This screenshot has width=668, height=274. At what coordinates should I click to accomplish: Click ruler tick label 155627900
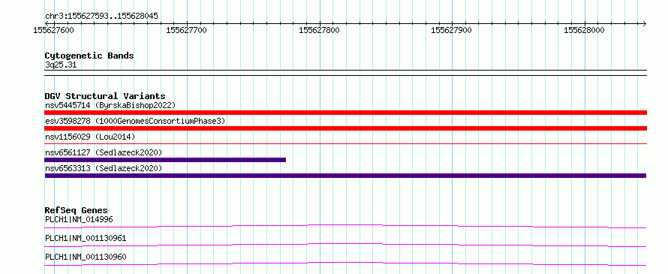click(x=452, y=30)
